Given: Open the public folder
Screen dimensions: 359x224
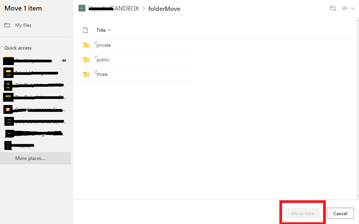Looking at the screenshot, I should pos(102,59).
